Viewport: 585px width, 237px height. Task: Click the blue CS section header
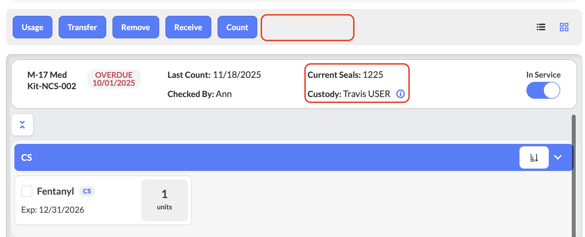[x=254, y=157]
